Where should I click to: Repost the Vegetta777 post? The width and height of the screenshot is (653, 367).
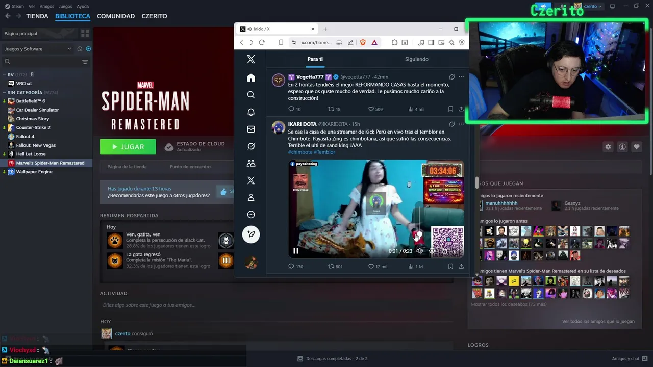point(331,109)
